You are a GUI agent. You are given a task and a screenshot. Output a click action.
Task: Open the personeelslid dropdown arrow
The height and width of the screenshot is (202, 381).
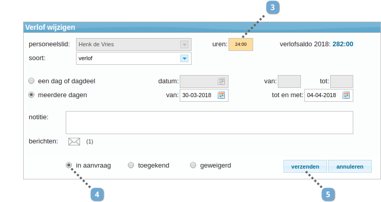pos(184,45)
